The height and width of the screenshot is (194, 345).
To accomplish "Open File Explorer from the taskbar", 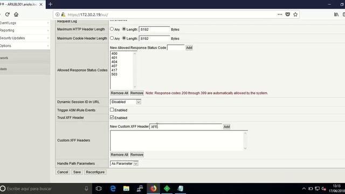I will [126, 189].
